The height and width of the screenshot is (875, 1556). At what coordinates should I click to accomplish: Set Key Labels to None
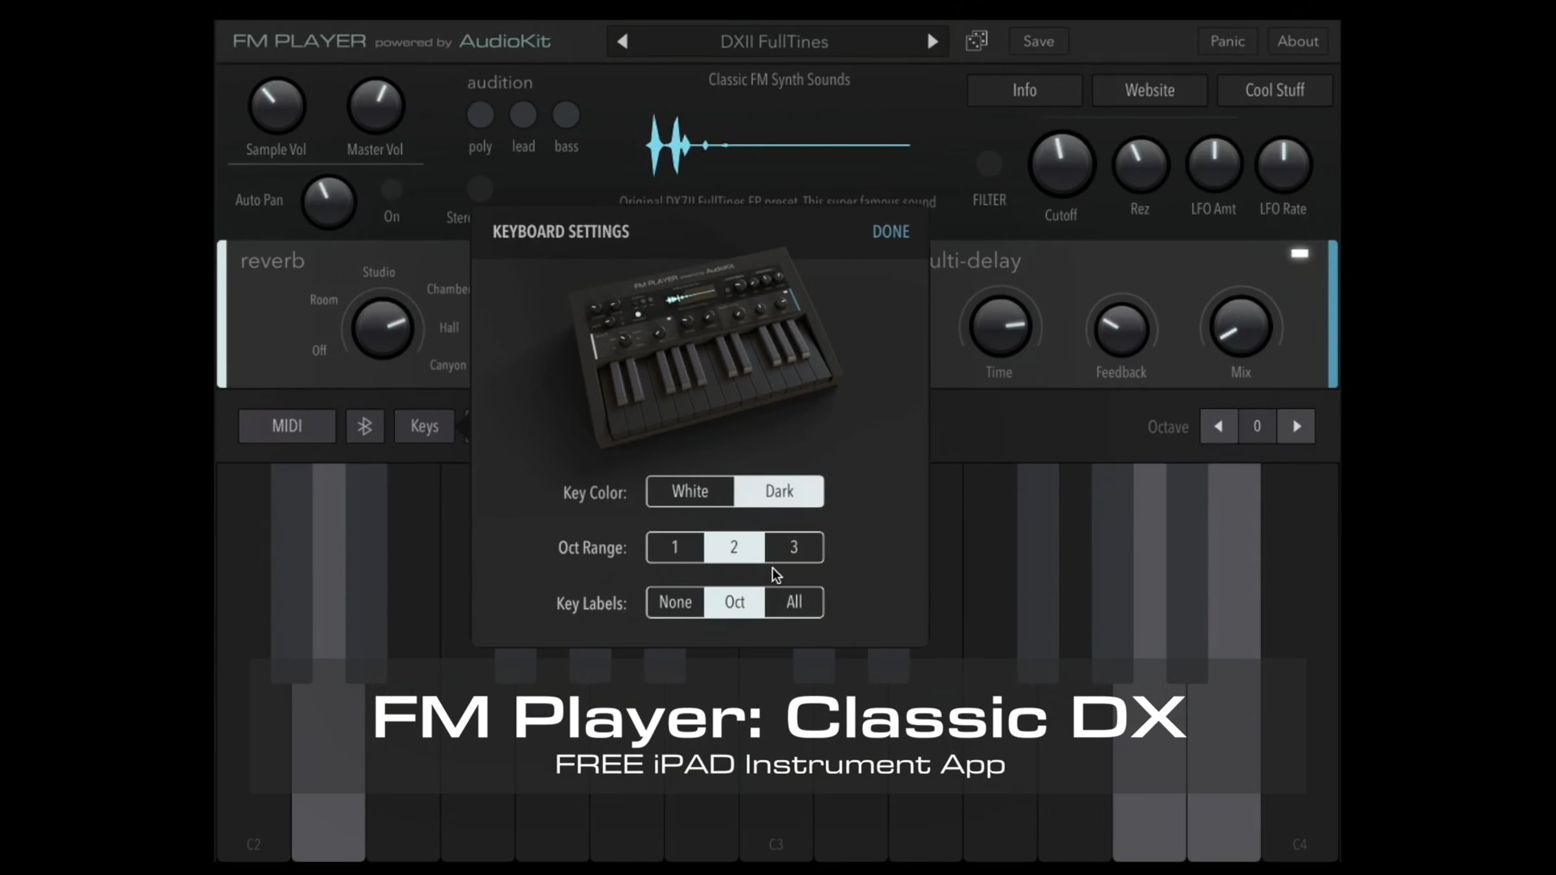675,602
